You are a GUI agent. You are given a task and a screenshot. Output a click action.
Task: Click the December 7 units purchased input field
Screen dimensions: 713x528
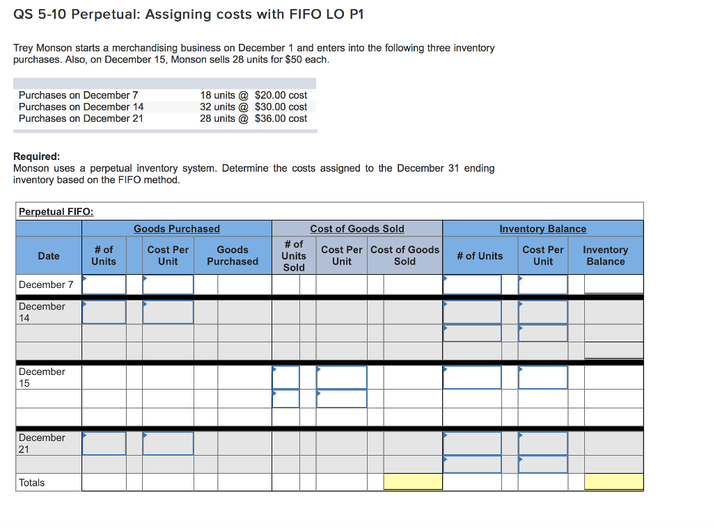pyautogui.click(x=104, y=285)
